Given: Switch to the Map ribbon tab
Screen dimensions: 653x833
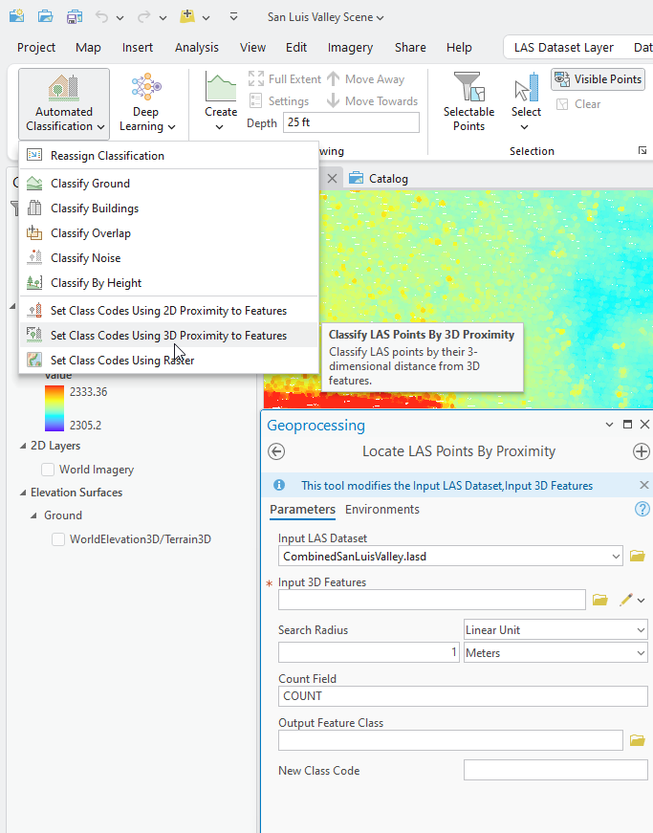Looking at the screenshot, I should click(88, 47).
